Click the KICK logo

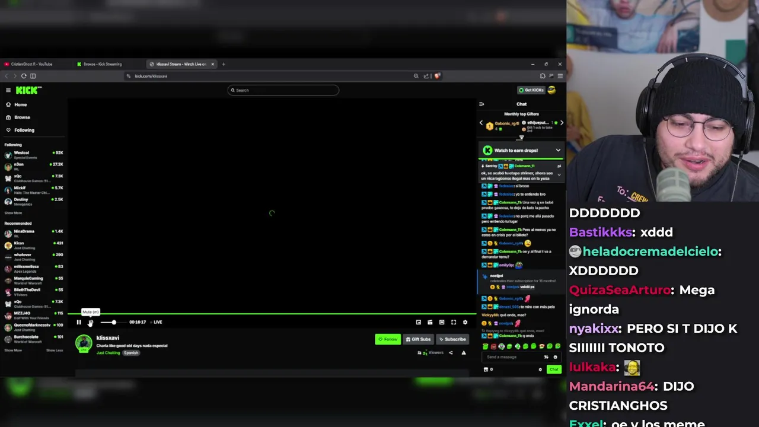click(28, 90)
